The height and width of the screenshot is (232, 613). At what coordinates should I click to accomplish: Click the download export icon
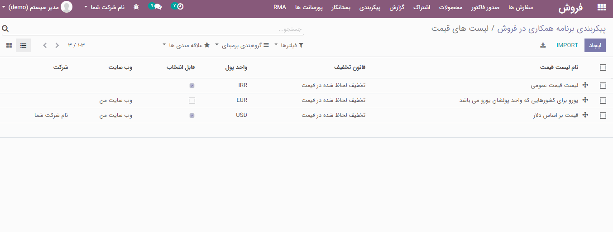(543, 45)
